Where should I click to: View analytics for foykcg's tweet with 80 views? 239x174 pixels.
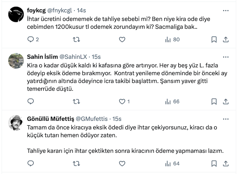[172, 39]
